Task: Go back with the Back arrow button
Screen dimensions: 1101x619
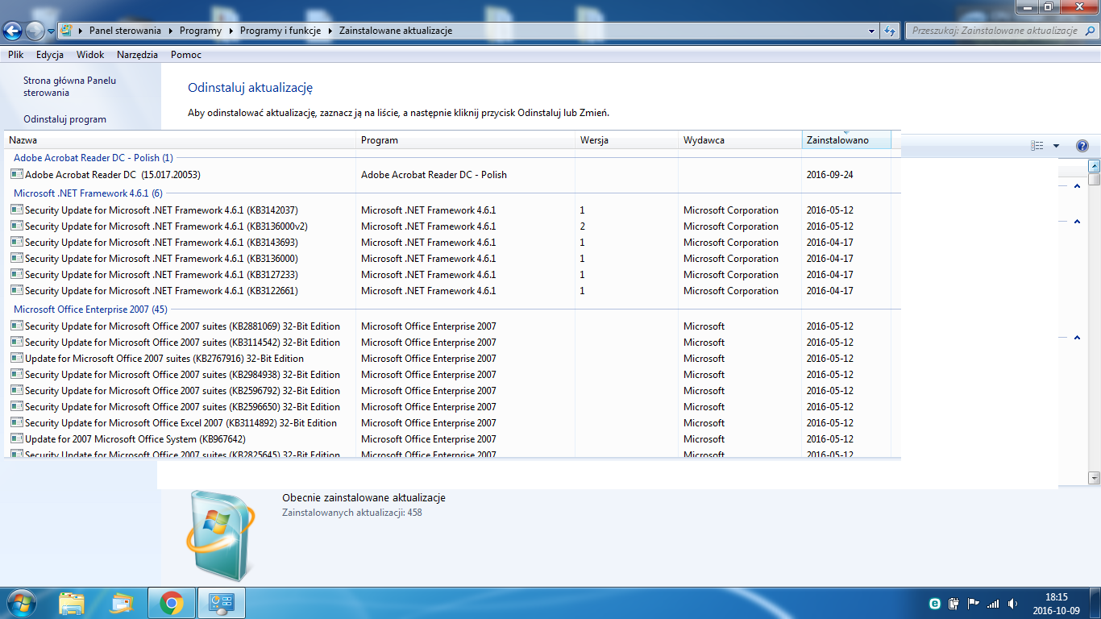Action: [x=12, y=31]
